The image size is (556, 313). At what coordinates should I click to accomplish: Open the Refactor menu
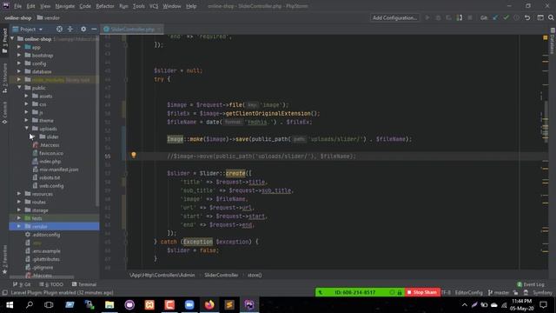coord(105,6)
